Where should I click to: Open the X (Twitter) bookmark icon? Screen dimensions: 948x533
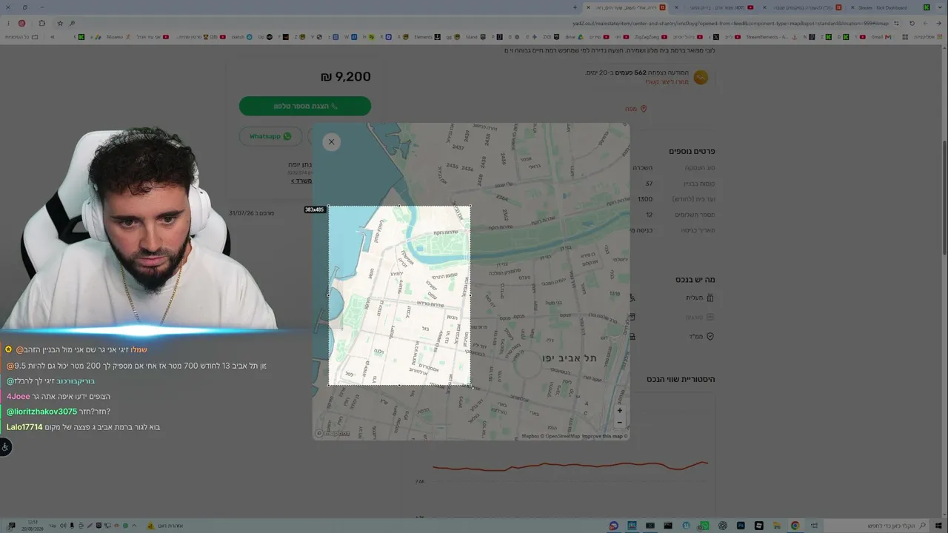pos(715,36)
